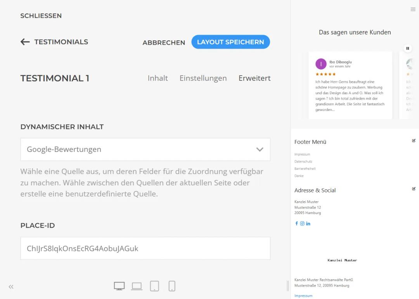Click the Footer Menü heading

click(310, 142)
